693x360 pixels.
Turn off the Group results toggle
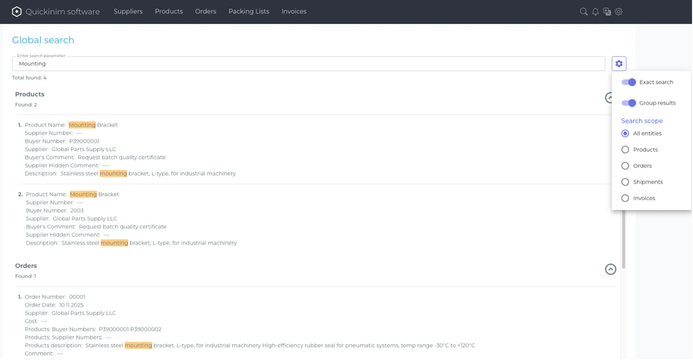pos(628,103)
